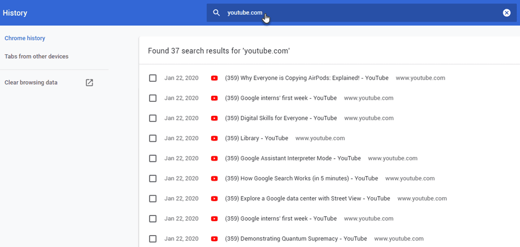Check the Demonstrating Quantum Supremacy row checkbox
This screenshot has width=520, height=247.
[x=153, y=239]
